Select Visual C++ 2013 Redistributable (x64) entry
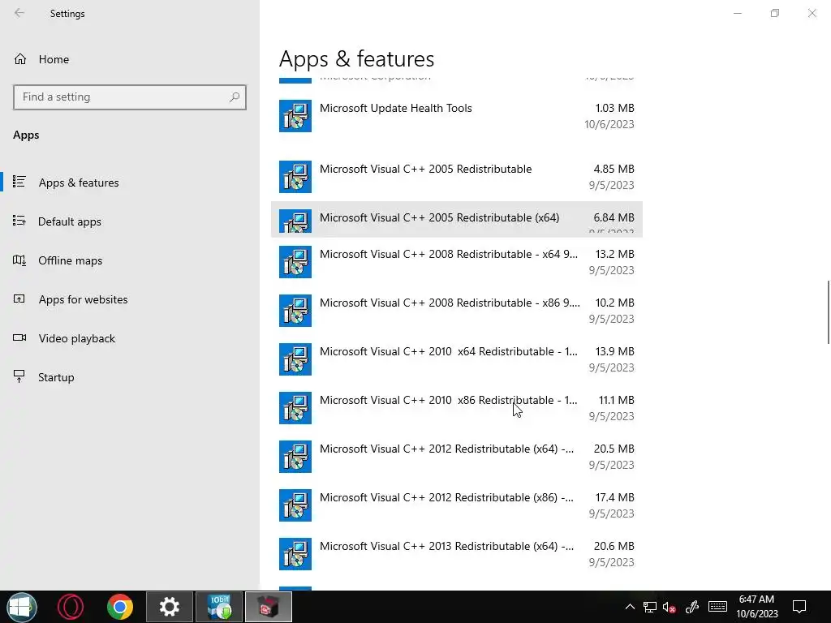 click(x=456, y=554)
